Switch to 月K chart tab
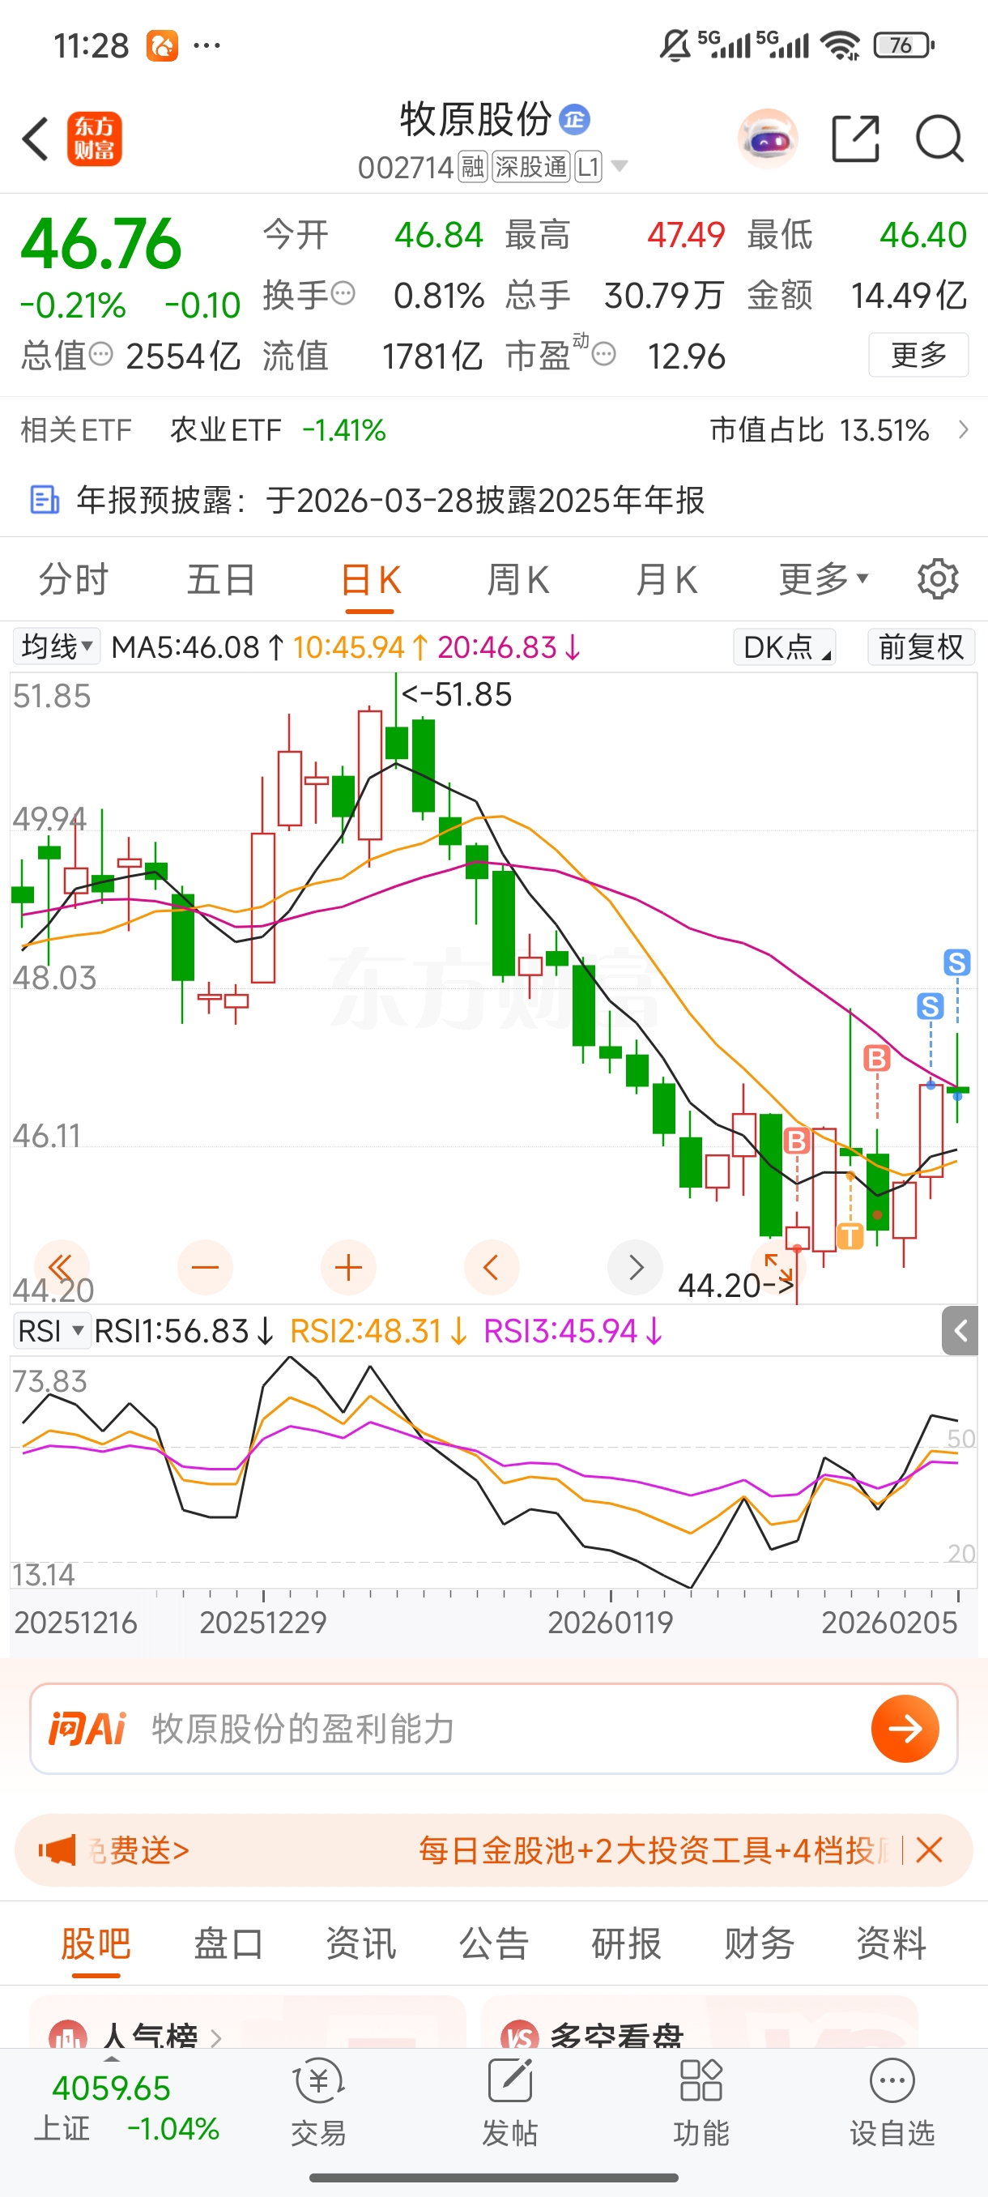This screenshot has width=988, height=2197. tap(666, 579)
